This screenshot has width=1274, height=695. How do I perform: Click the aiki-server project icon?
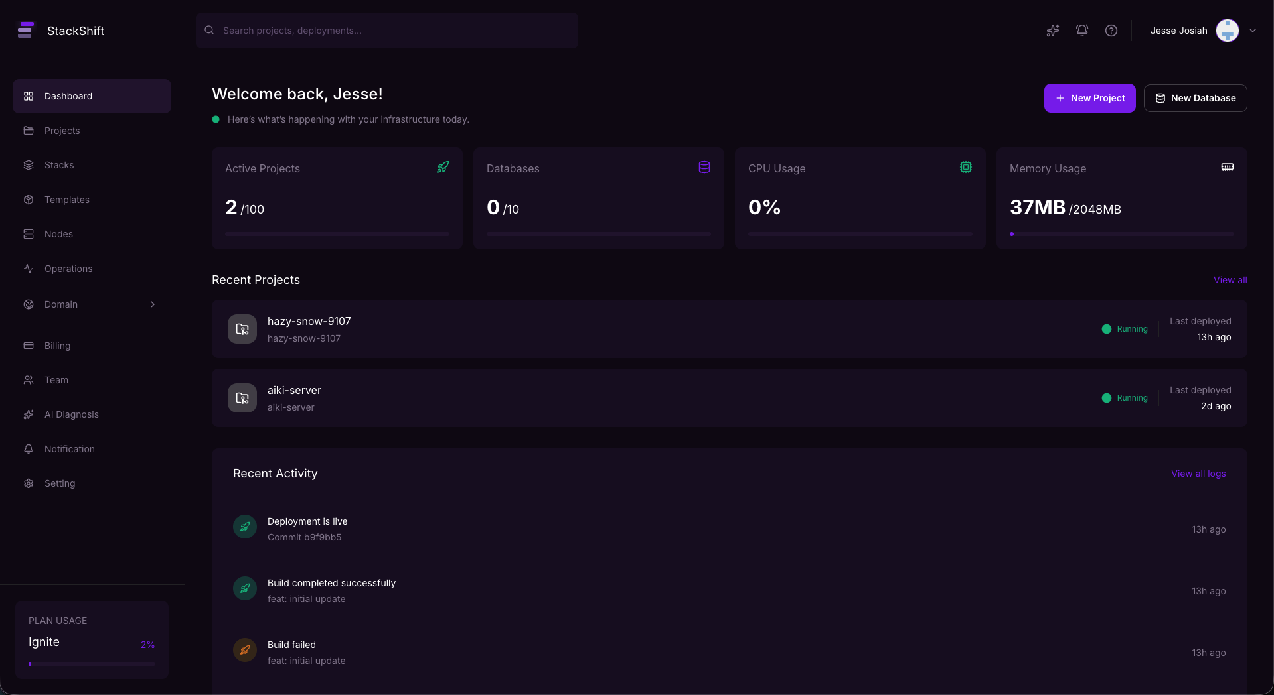tap(242, 398)
